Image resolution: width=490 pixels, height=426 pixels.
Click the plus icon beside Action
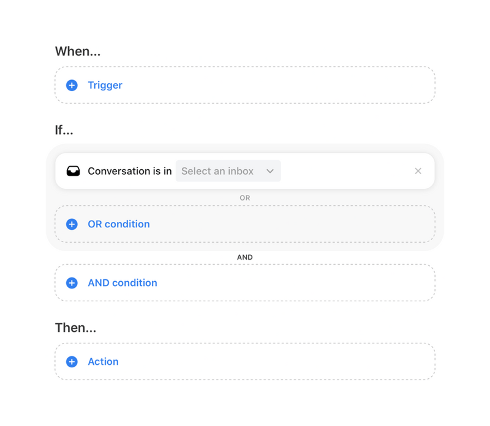click(x=72, y=361)
